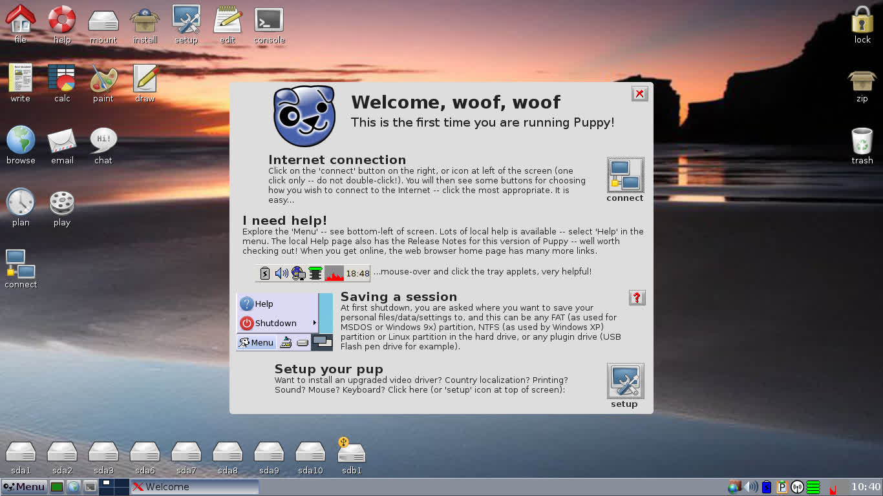The image size is (883, 496).
Task: Click the wireless network tray icon
Action: coord(798,487)
